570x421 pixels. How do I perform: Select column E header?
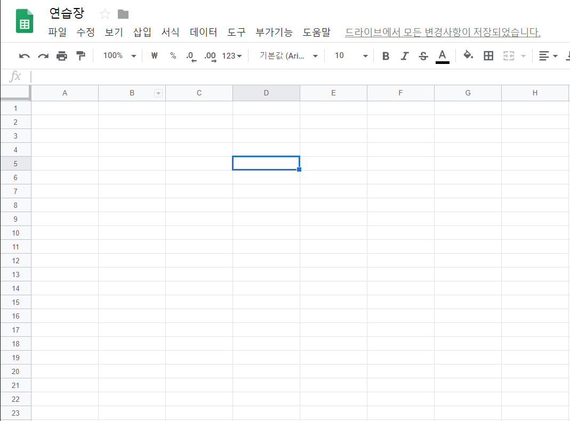(333, 93)
